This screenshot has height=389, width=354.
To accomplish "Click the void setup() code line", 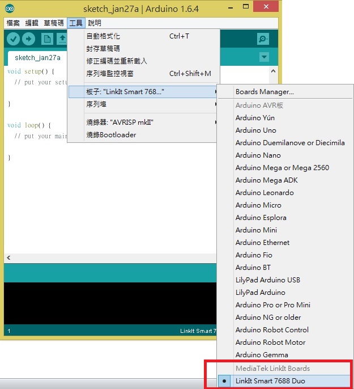I will point(31,71).
